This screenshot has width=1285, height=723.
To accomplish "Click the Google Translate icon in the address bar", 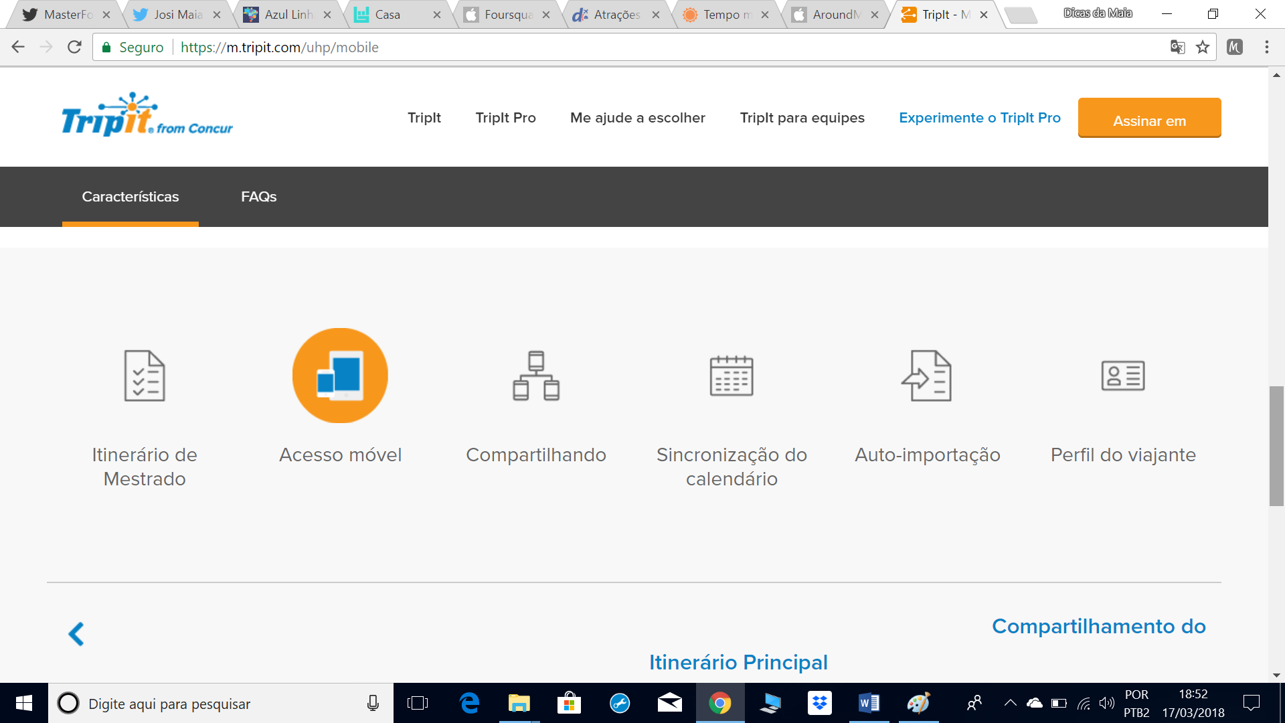I will click(1177, 47).
